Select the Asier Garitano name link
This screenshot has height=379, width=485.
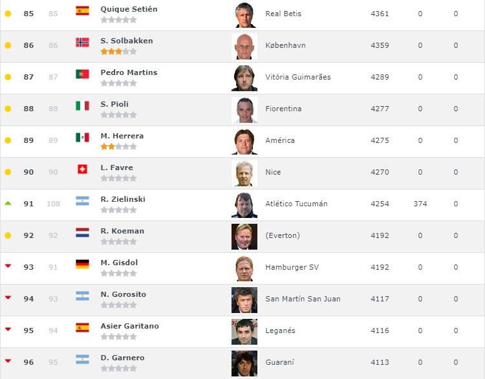click(129, 326)
